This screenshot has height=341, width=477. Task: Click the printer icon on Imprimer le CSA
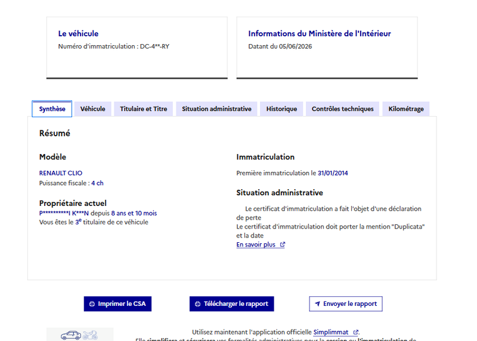click(x=92, y=304)
